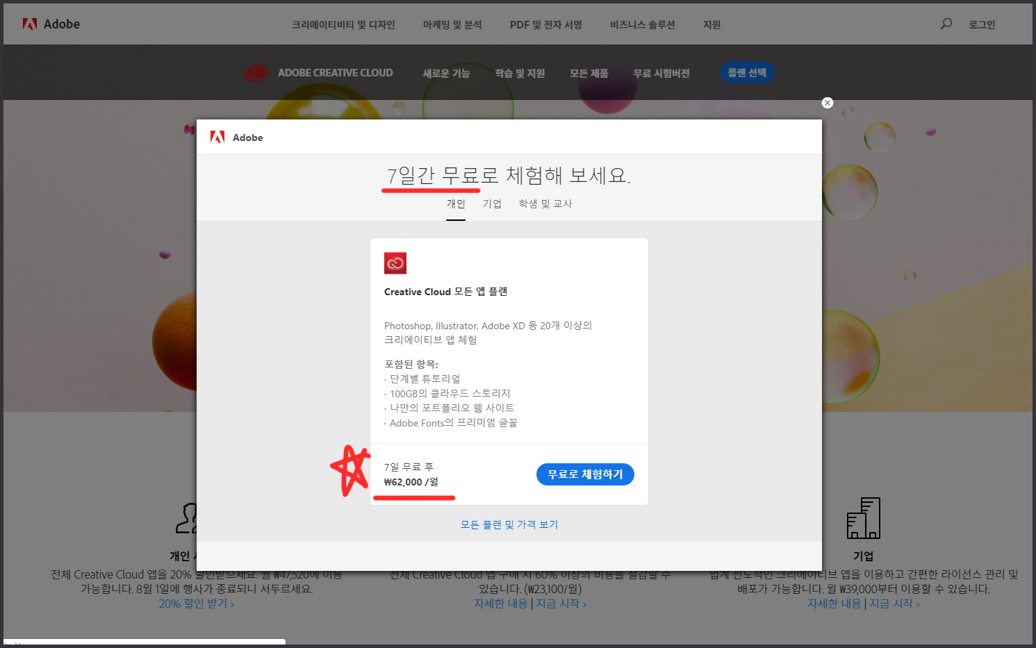The width and height of the screenshot is (1036, 648).
Task: Switch to 학생 및 교사 tab
Action: point(545,203)
